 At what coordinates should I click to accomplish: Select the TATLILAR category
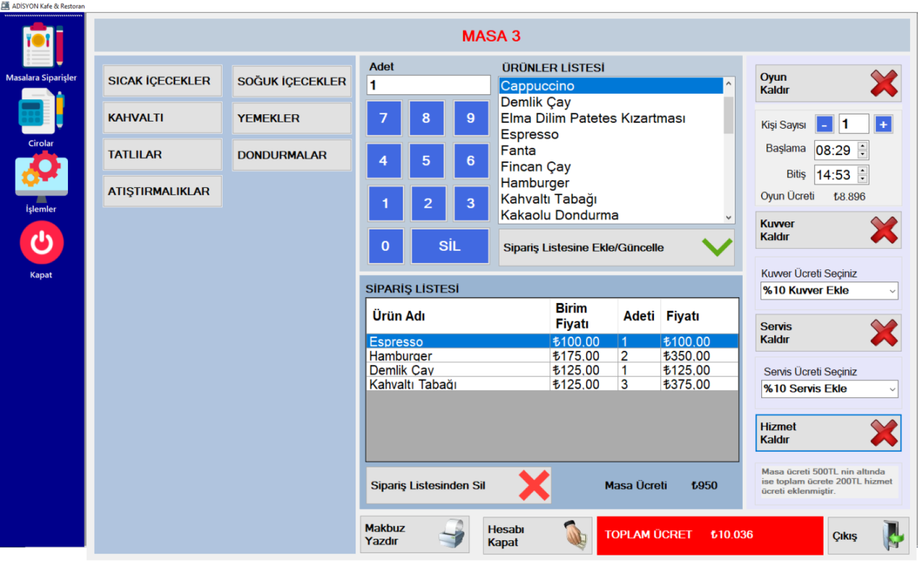tap(162, 155)
